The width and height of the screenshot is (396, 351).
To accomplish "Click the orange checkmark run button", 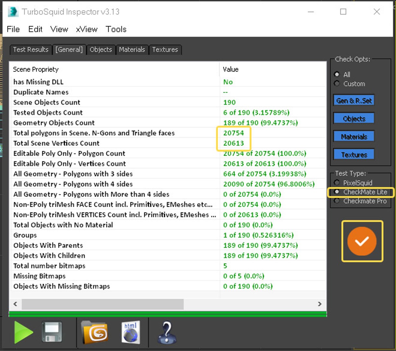I will pyautogui.click(x=362, y=241).
